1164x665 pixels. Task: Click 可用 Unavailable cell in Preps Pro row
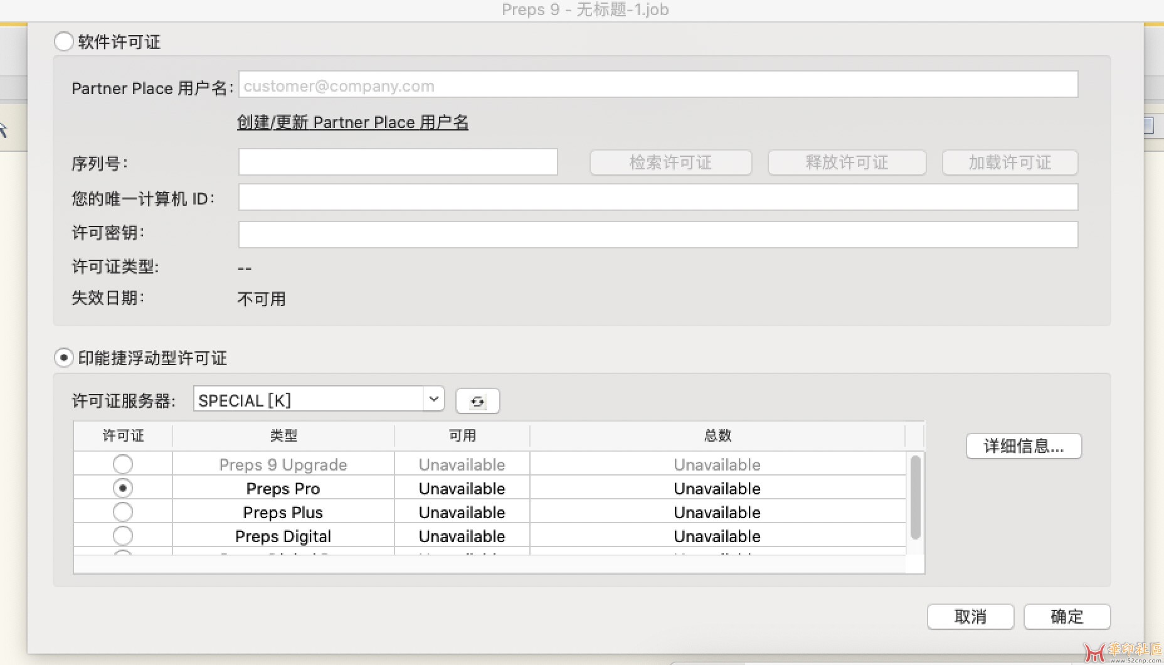click(x=462, y=488)
